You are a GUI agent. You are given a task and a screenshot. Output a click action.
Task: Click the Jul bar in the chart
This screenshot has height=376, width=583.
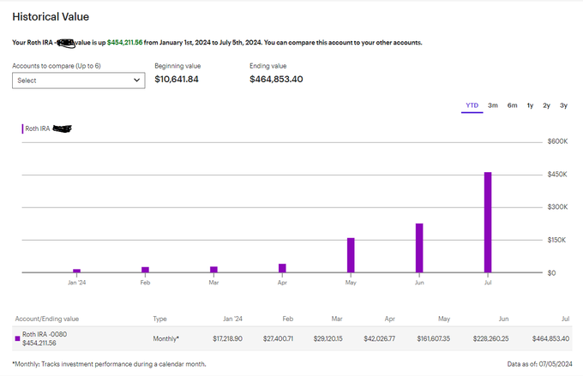[x=488, y=222]
